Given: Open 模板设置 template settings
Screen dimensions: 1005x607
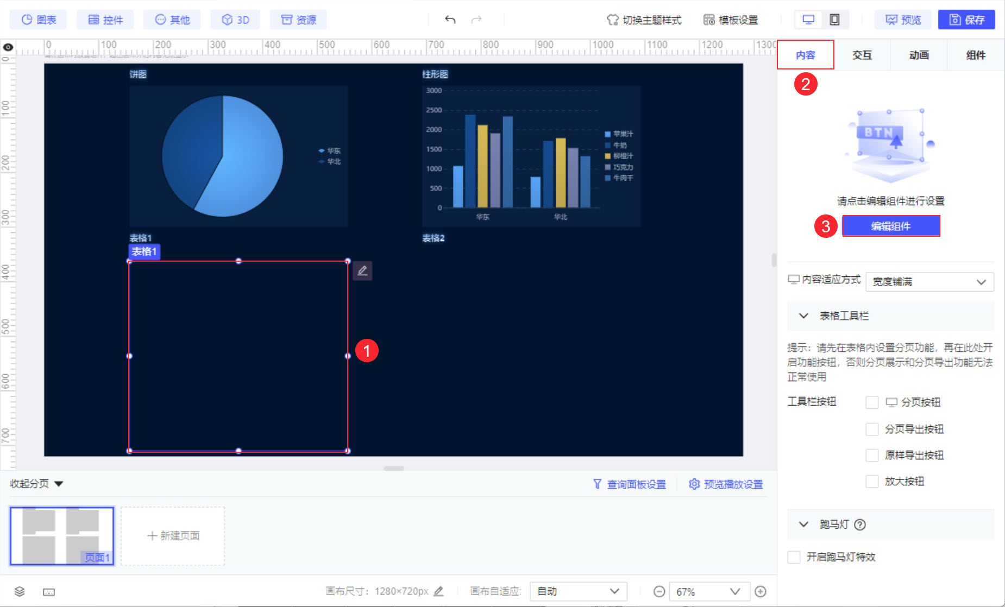Looking at the screenshot, I should 731,20.
